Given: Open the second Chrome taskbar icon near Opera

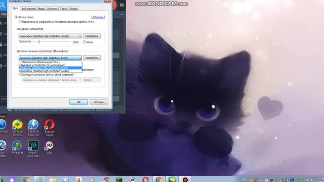Looking at the screenshot, I should click(x=158, y=179).
